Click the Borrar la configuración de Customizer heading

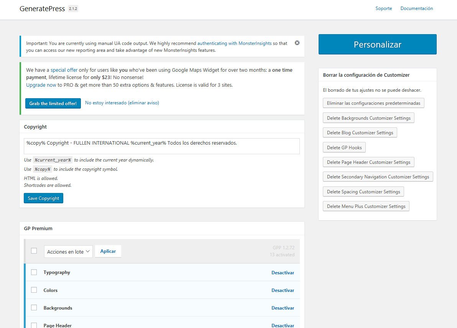coord(366,75)
